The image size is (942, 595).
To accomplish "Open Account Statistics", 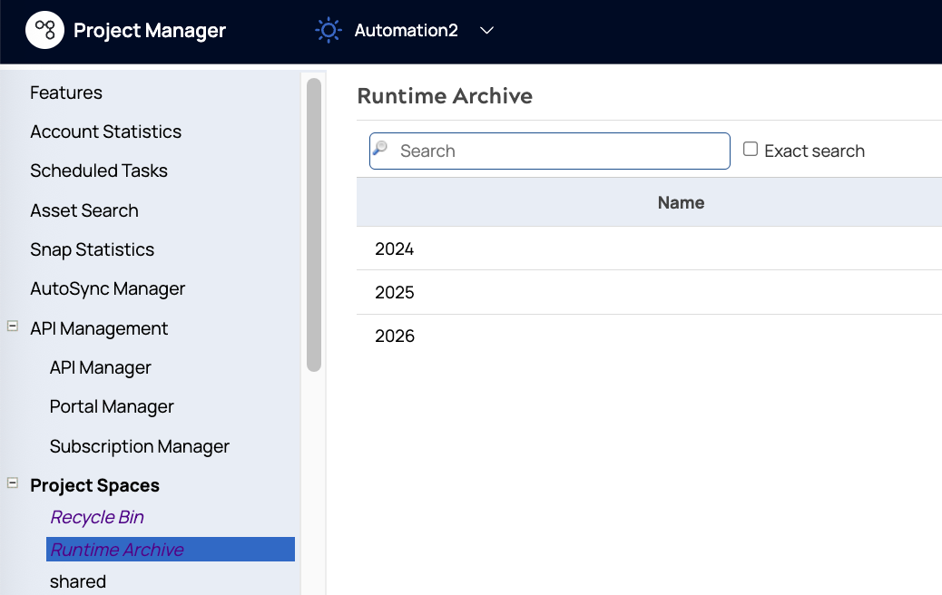I will click(x=106, y=132).
